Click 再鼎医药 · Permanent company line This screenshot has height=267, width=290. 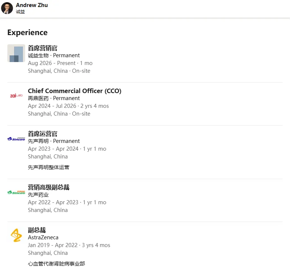pos(54,98)
